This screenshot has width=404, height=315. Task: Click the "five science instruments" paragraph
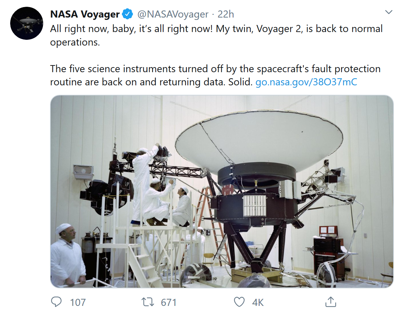pos(215,75)
